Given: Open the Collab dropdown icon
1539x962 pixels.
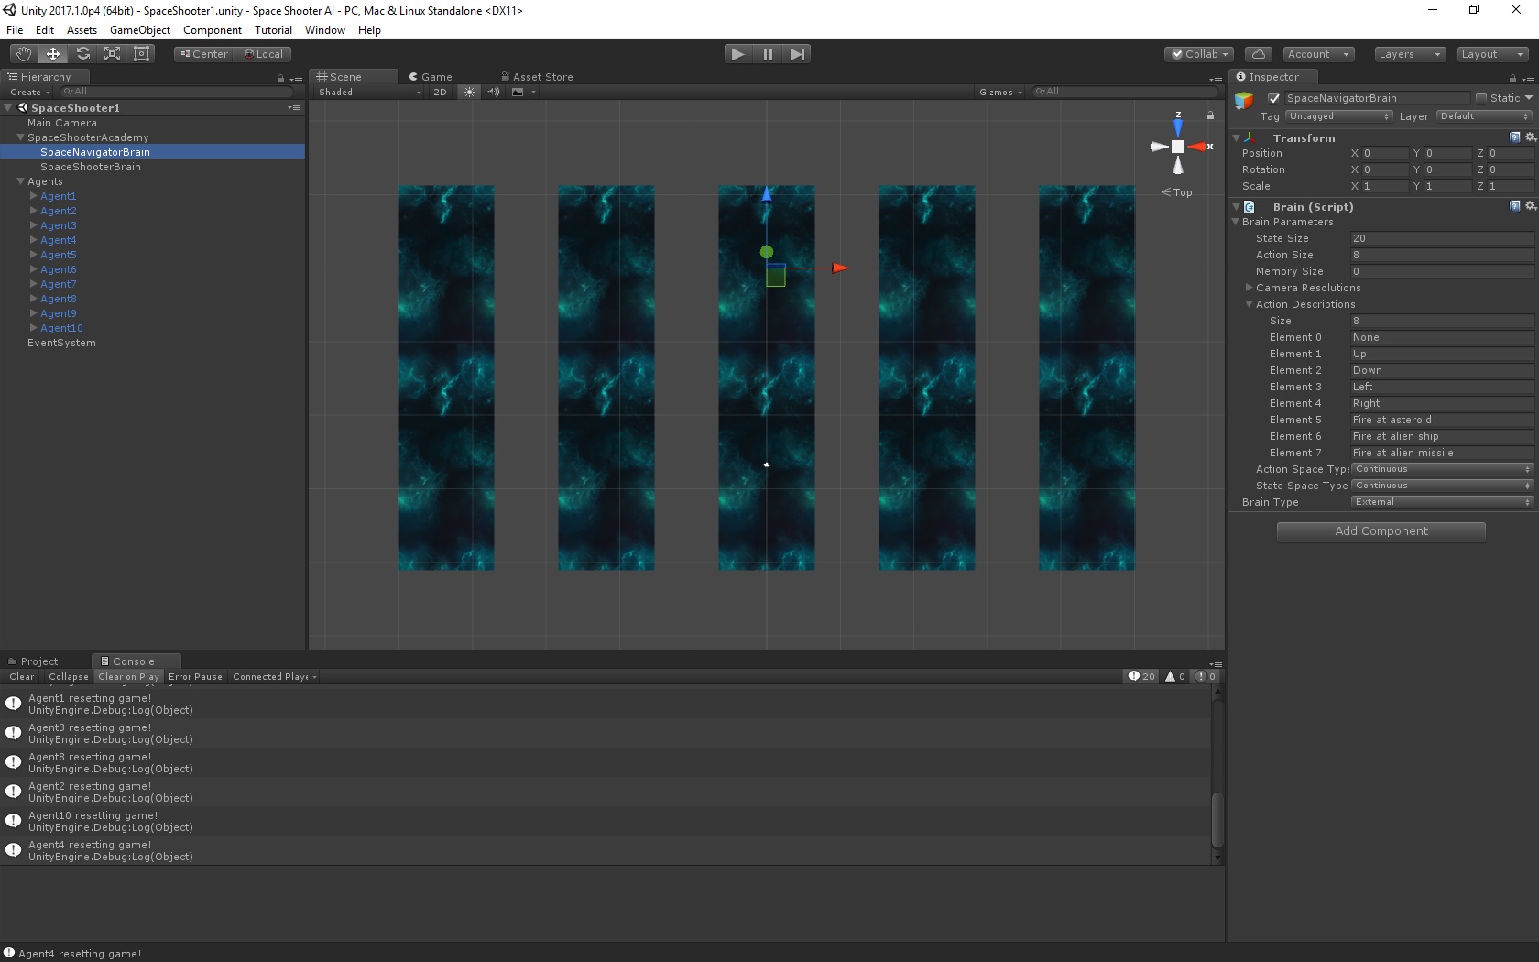Looking at the screenshot, I should pos(1225,54).
